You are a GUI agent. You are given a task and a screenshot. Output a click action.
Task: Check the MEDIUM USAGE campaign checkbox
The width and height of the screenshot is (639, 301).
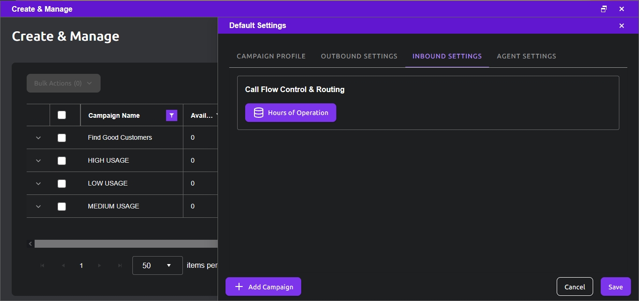(x=62, y=207)
